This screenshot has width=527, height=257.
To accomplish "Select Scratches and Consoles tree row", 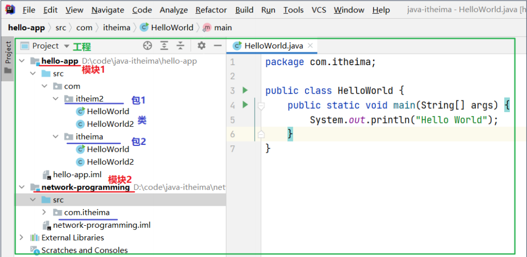I will pos(84,250).
